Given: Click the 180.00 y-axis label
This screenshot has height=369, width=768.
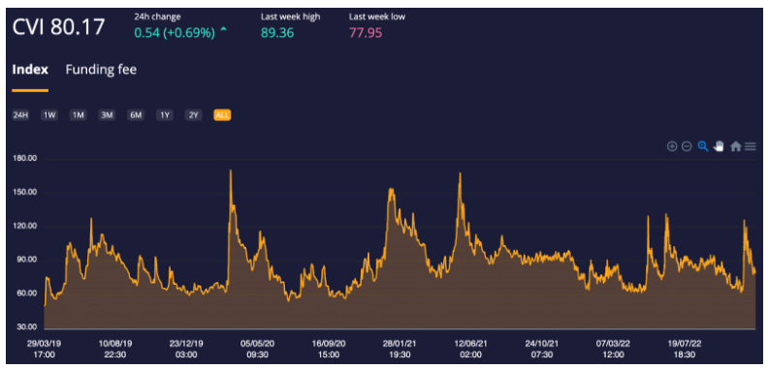Looking at the screenshot, I should tap(25, 159).
